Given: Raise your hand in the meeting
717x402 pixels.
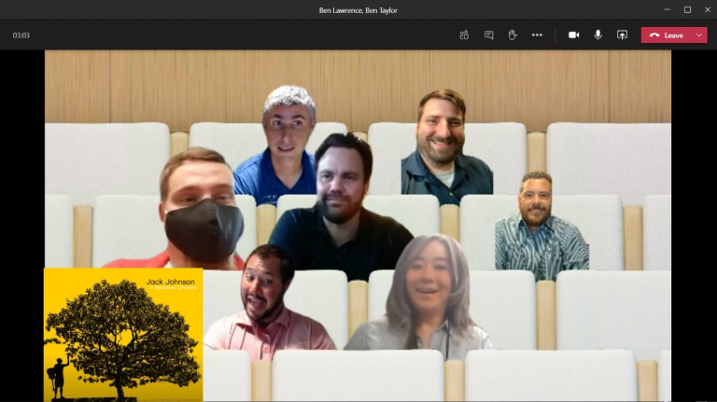Looking at the screenshot, I should (x=513, y=35).
